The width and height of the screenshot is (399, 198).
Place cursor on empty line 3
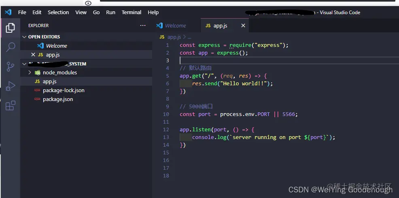pyautogui.click(x=289, y=61)
